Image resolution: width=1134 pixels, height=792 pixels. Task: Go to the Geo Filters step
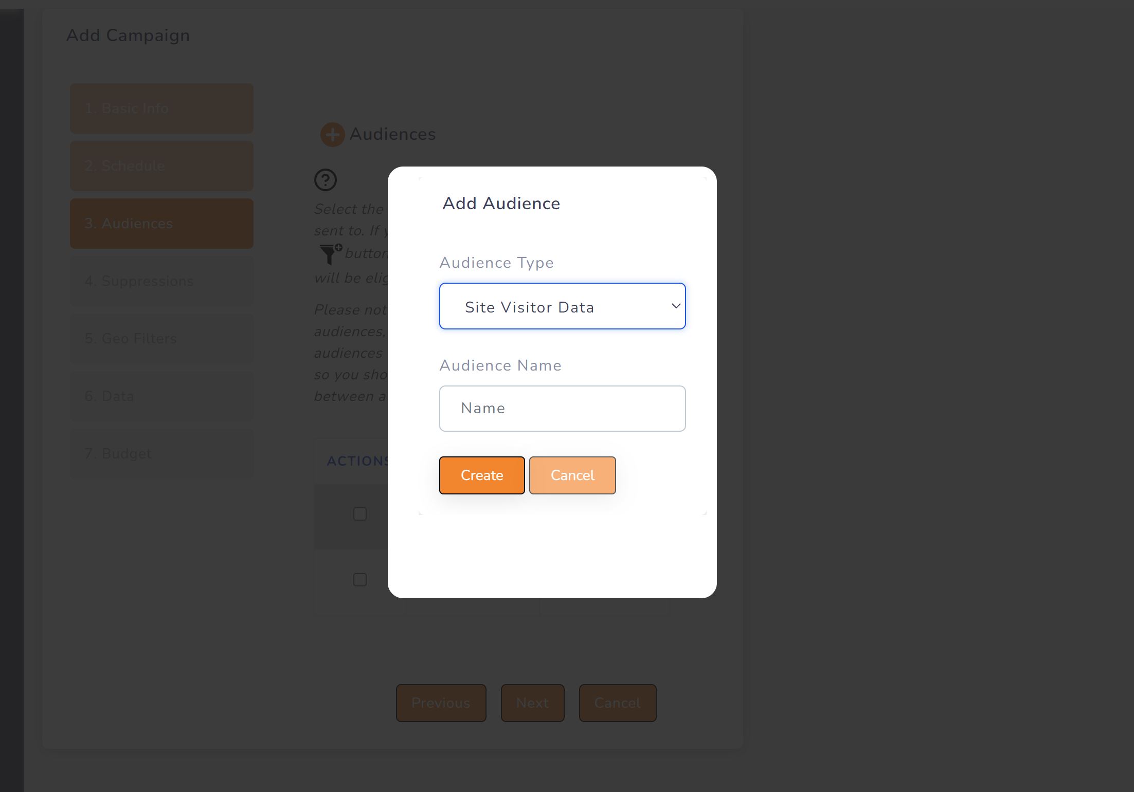[161, 338]
